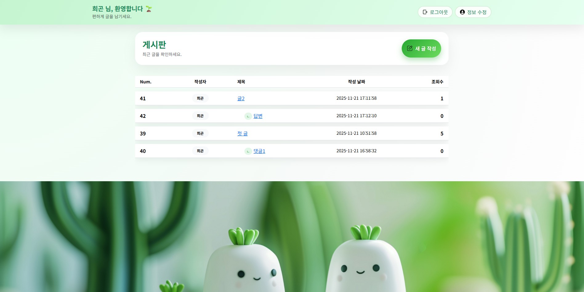This screenshot has height=292, width=584.
Task: Click the 작성 날짜 column header
Action: [356, 82]
